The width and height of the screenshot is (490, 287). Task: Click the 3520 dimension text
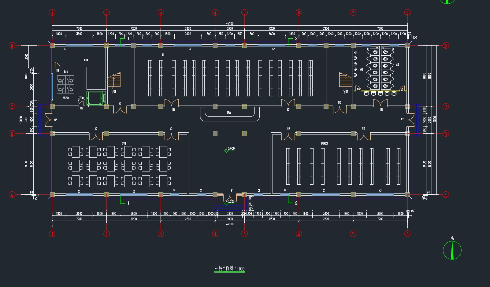tap(65, 98)
